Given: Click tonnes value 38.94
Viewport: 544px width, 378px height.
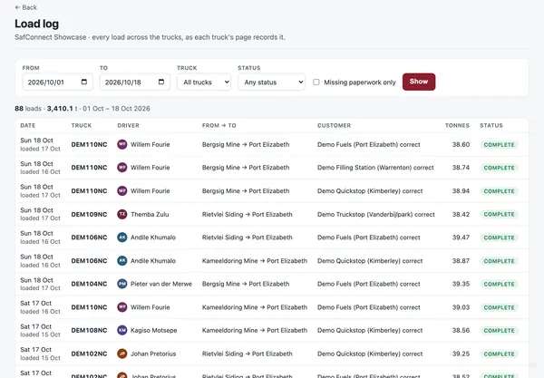Looking at the screenshot, I should point(461,191).
